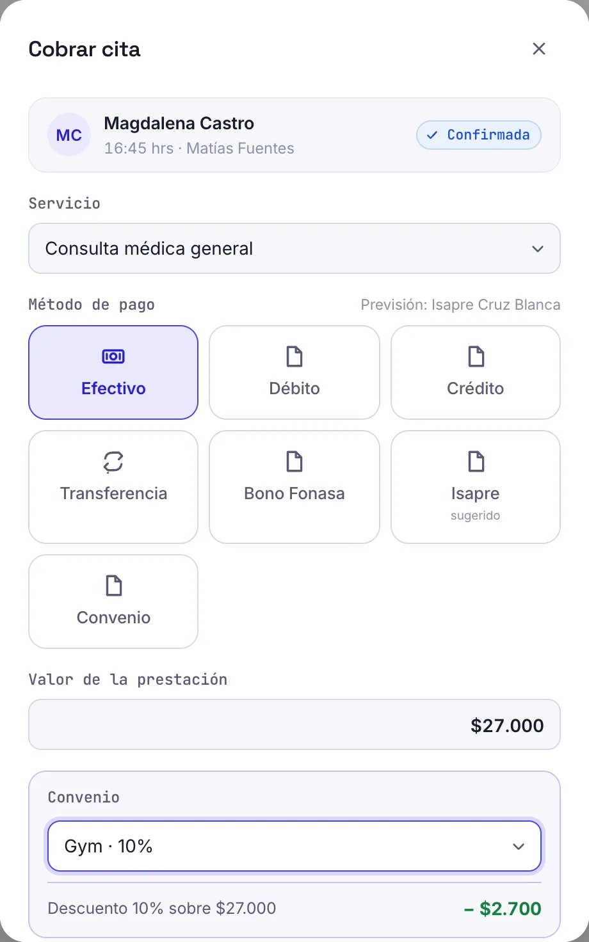Click the Confirmada status badge
The height and width of the screenshot is (942, 589).
click(x=479, y=135)
